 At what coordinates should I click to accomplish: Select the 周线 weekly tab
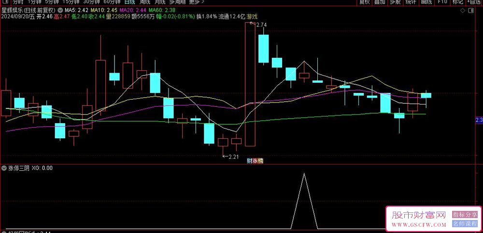pos(145,2)
